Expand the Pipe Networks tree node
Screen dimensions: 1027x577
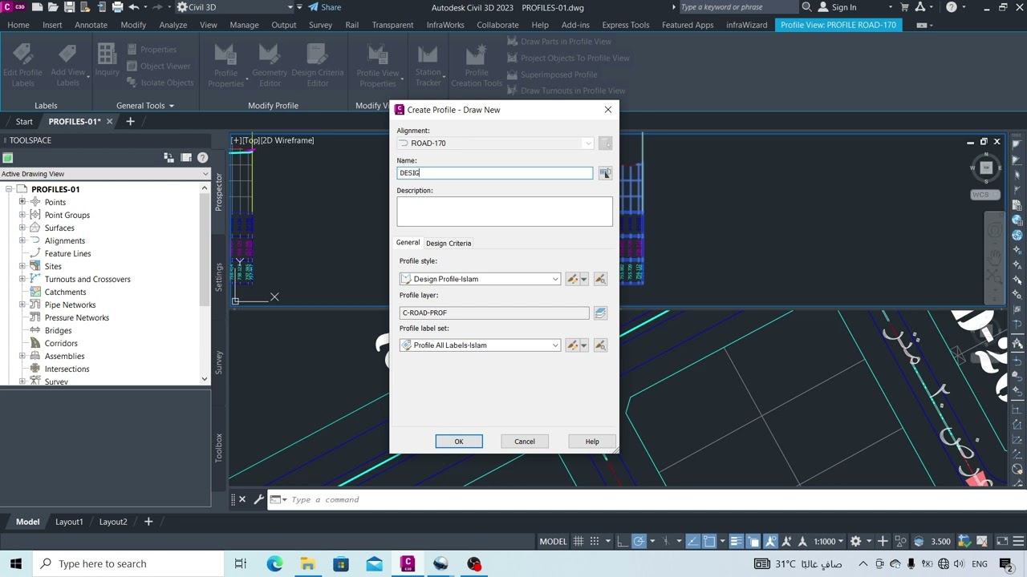click(x=22, y=305)
